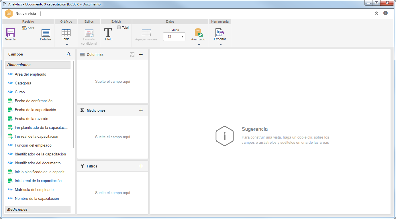Add a filter with Filtros plus icon
396x219 pixels.
(x=141, y=166)
